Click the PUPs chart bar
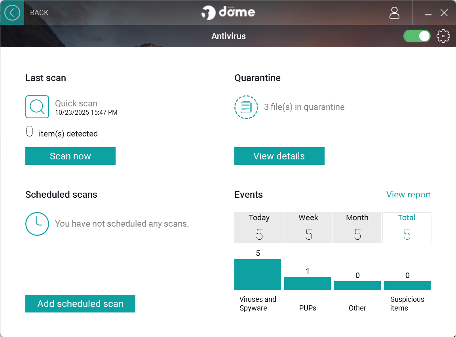 click(x=308, y=284)
